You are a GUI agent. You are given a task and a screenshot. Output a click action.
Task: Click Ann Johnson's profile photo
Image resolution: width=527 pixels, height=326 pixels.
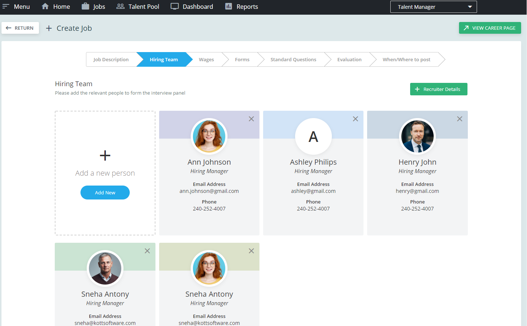click(x=209, y=136)
